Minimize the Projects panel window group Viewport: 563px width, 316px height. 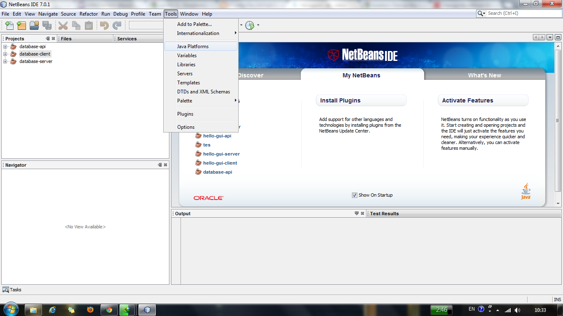click(47, 38)
